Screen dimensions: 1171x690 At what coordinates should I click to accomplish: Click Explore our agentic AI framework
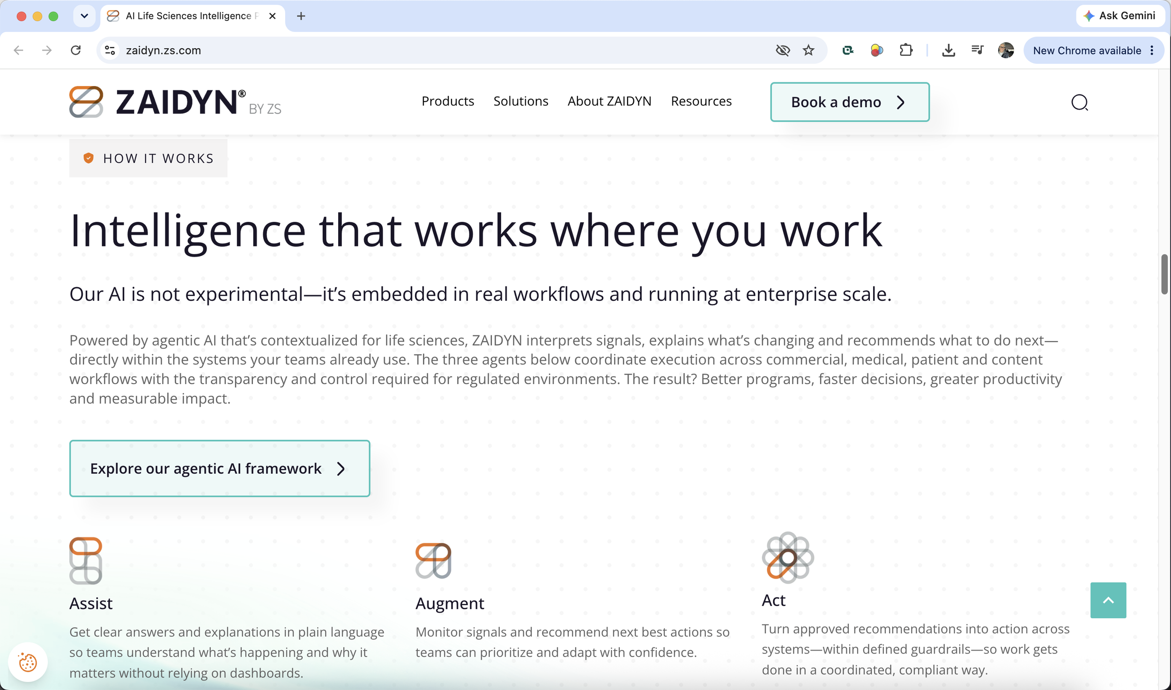220,468
